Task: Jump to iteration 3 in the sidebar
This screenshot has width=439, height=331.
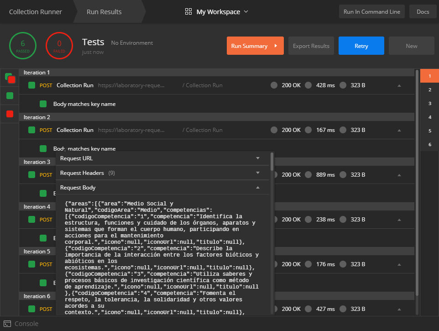Action: [429, 103]
